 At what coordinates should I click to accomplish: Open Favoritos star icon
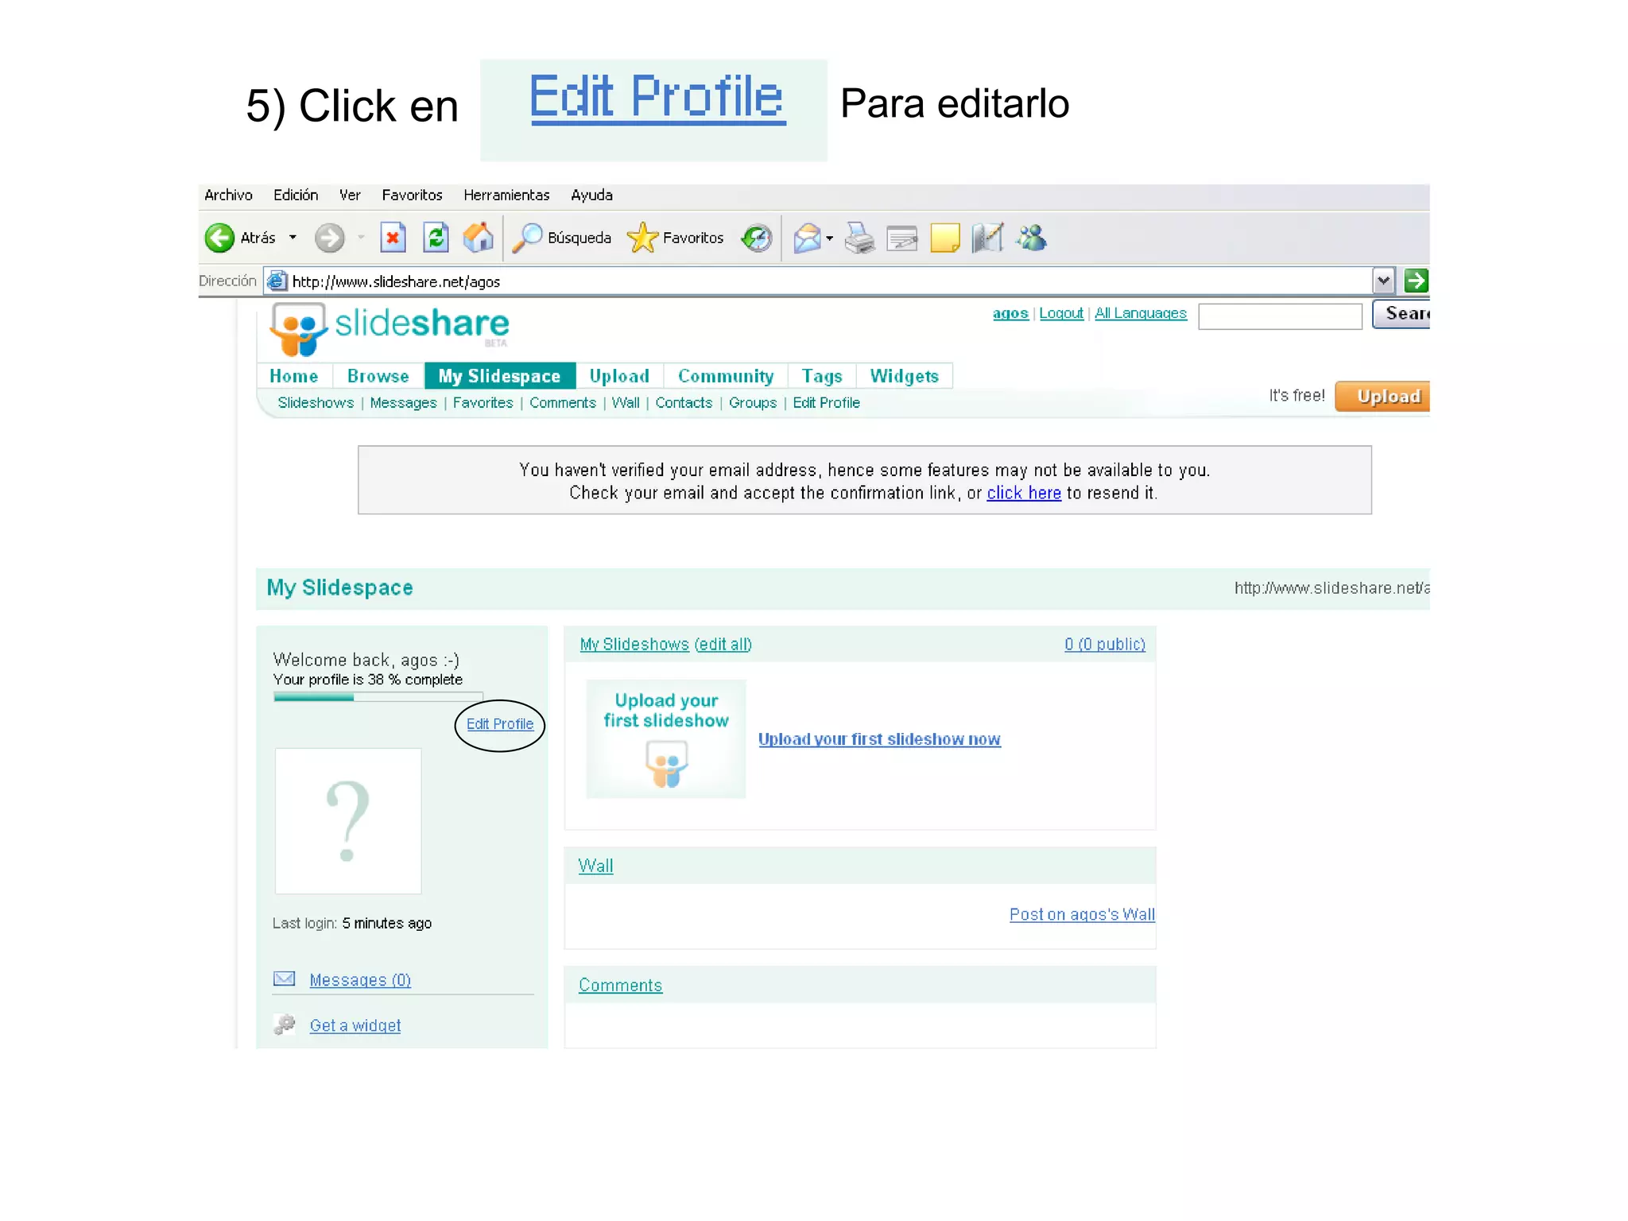[642, 238]
